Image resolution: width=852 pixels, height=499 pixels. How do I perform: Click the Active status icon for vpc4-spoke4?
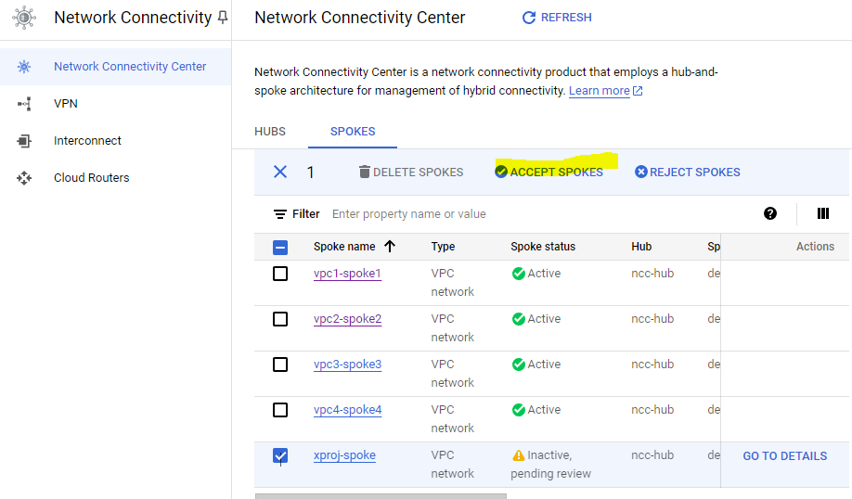click(x=519, y=410)
